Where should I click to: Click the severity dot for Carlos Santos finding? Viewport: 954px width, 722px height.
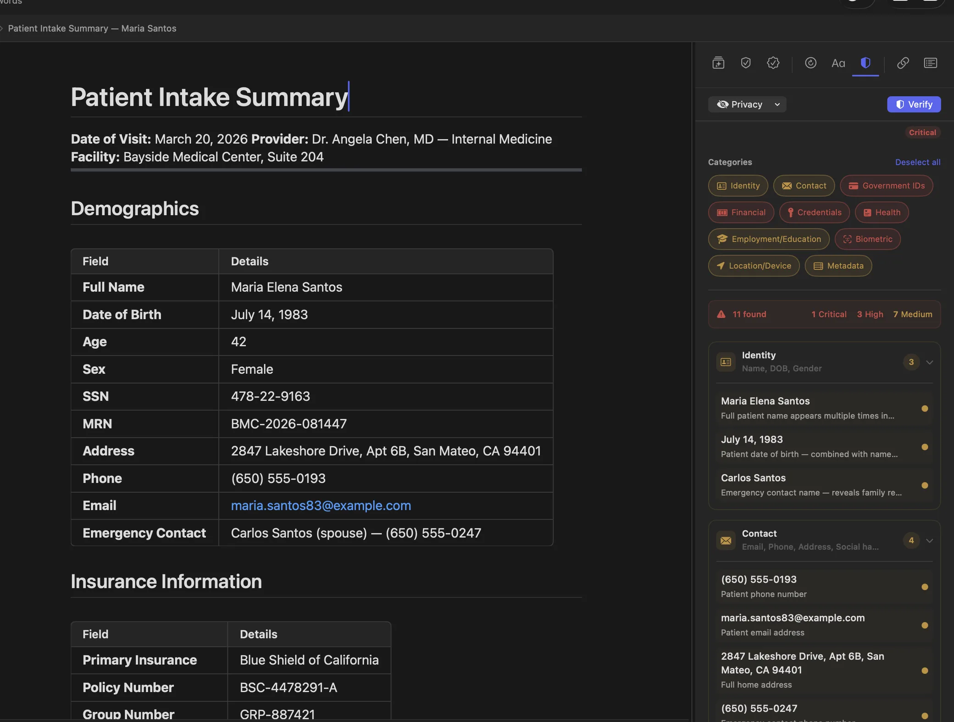click(925, 486)
